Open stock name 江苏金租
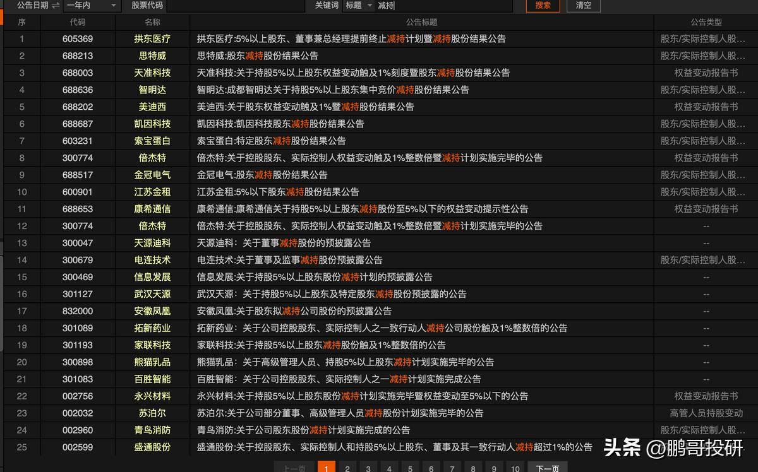Screen dimensions: 758x472 pos(152,192)
